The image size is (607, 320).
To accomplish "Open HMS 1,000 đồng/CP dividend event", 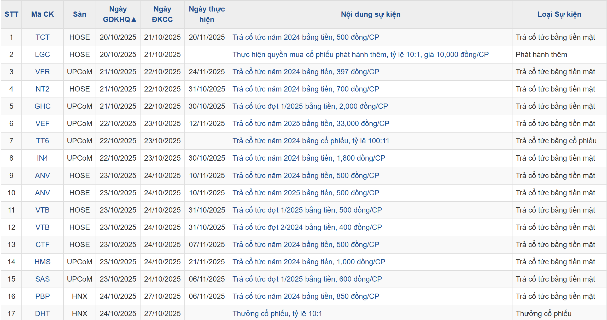I will [309, 262].
